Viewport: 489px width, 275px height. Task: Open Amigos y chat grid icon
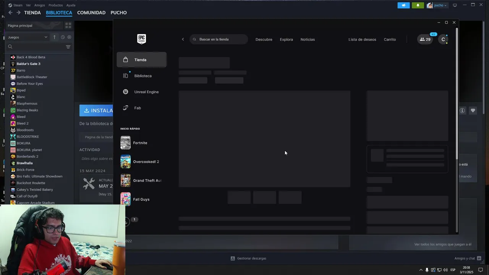[x=479, y=258]
